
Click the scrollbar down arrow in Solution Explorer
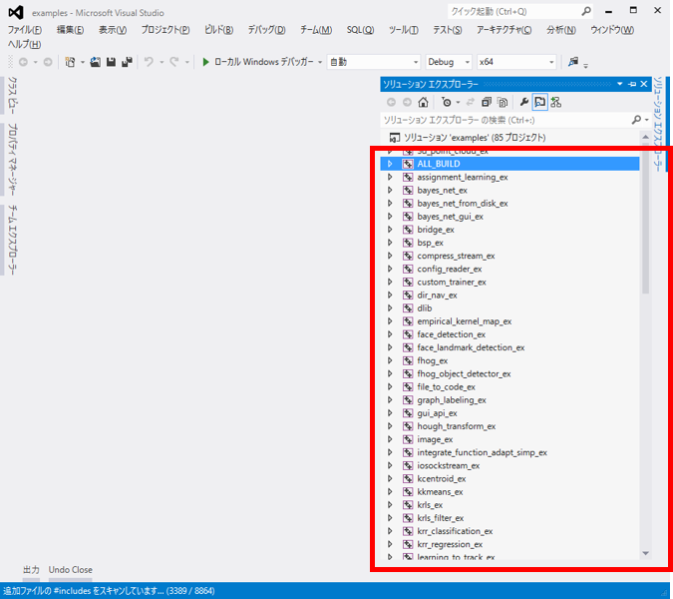[x=645, y=553]
